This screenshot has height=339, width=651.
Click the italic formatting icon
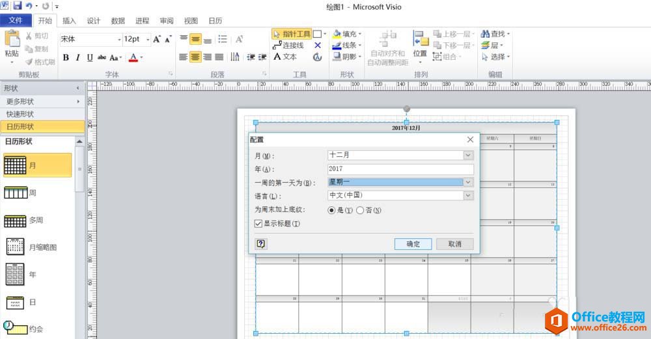tap(78, 57)
